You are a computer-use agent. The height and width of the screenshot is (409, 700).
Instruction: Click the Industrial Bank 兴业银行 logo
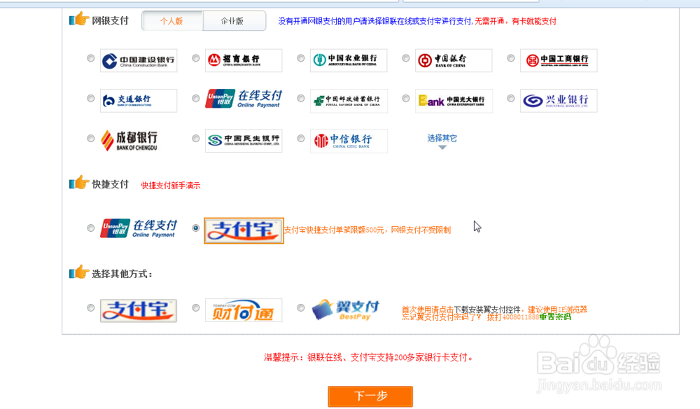point(559,100)
